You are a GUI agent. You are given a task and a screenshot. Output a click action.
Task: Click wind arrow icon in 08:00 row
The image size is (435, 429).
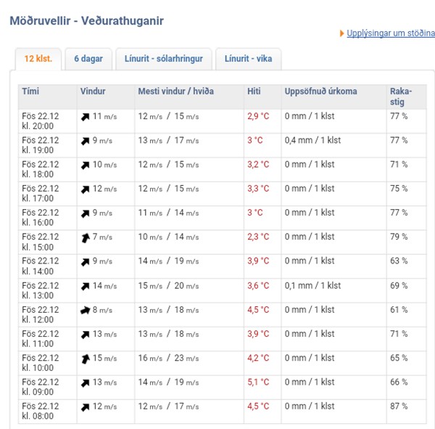coord(85,407)
